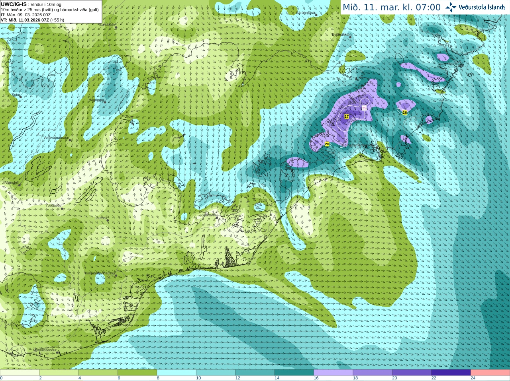Select the pink above-24 m/s legend color
This screenshot has width=510, height=381.
pos(490,373)
